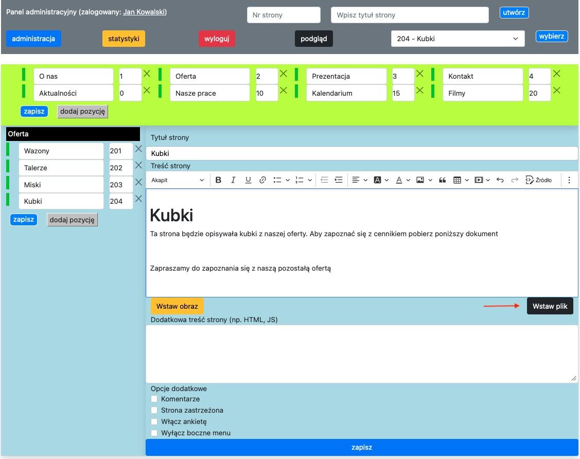This screenshot has width=580, height=459.
Task: Click the insert table icon
Action: click(457, 180)
